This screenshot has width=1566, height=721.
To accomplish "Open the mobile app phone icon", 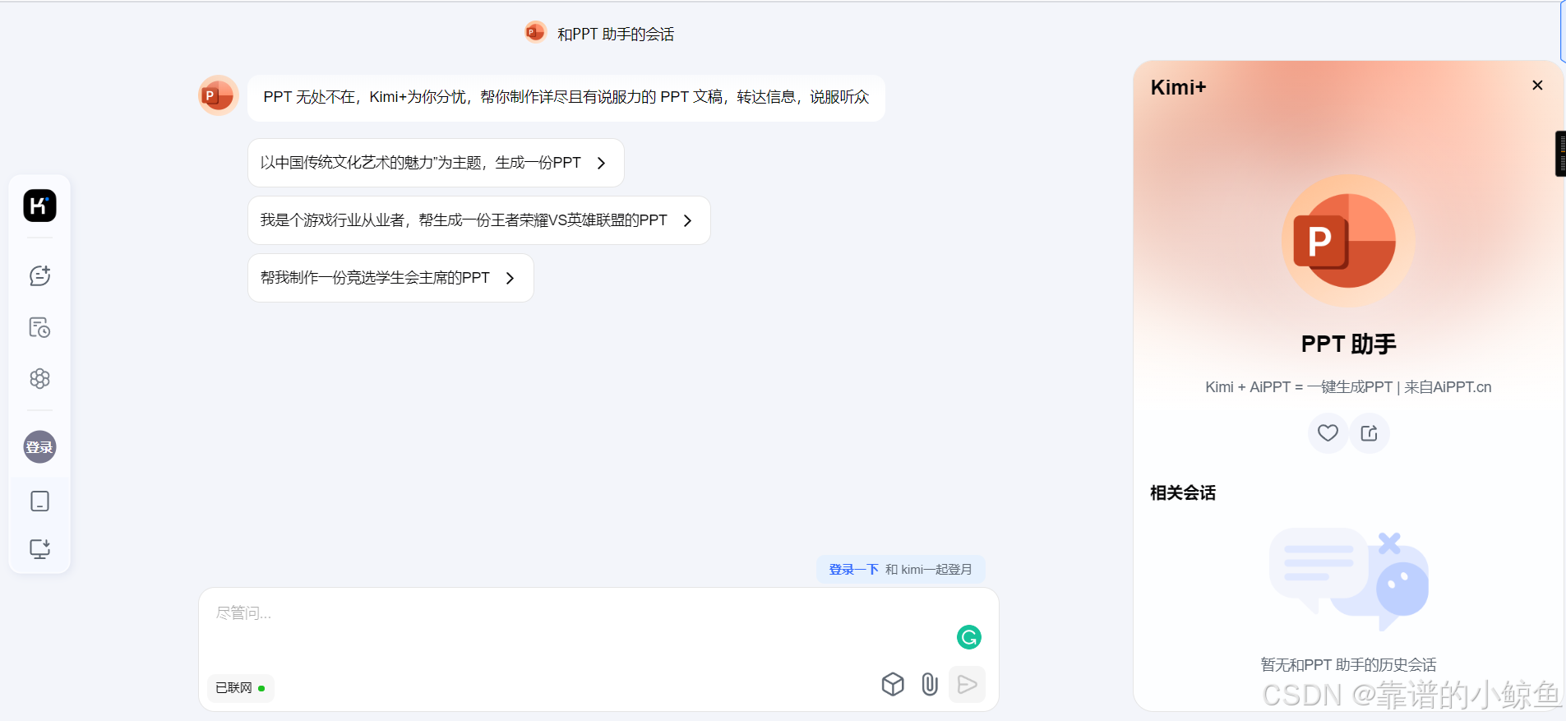I will pos(39,501).
